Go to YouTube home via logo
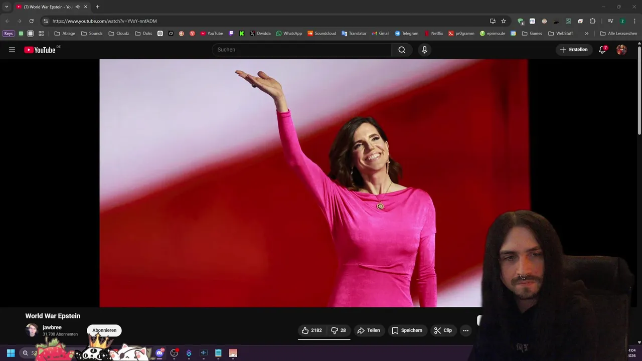642x361 pixels. [40, 50]
